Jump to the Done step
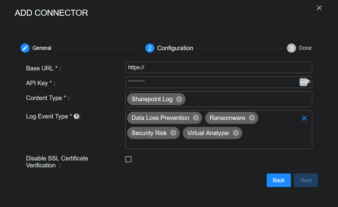Image resolution: width=338 pixels, height=207 pixels. [291, 48]
